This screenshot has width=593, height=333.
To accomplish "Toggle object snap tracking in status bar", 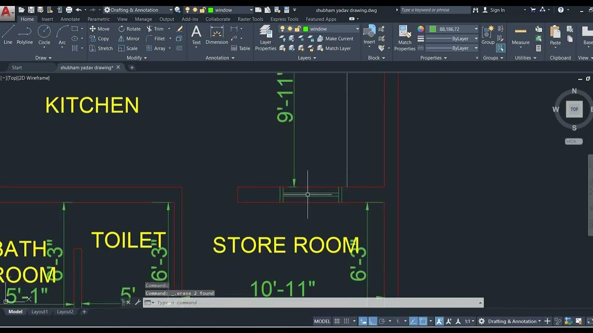I will [x=413, y=321].
